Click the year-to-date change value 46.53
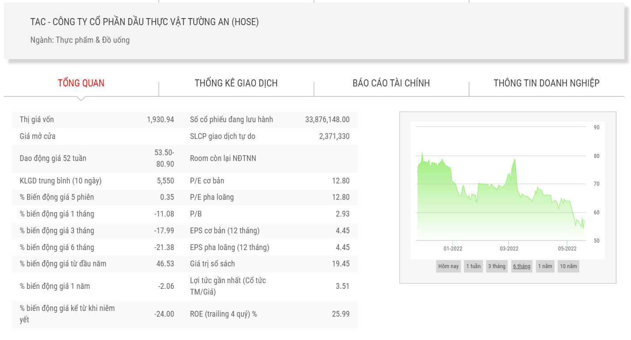The image size is (631, 340). [x=166, y=264]
